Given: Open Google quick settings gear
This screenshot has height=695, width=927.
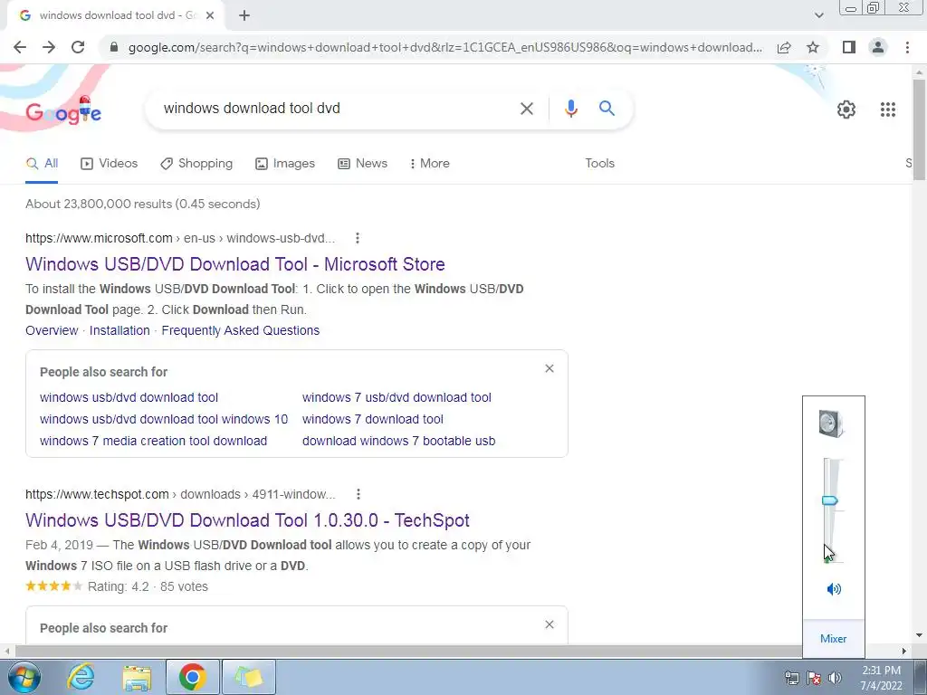Looking at the screenshot, I should [x=846, y=109].
